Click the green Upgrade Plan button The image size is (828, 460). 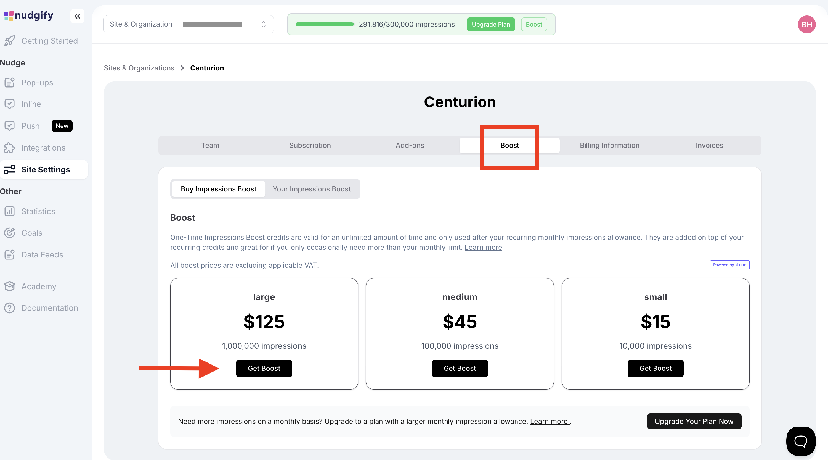coord(490,24)
